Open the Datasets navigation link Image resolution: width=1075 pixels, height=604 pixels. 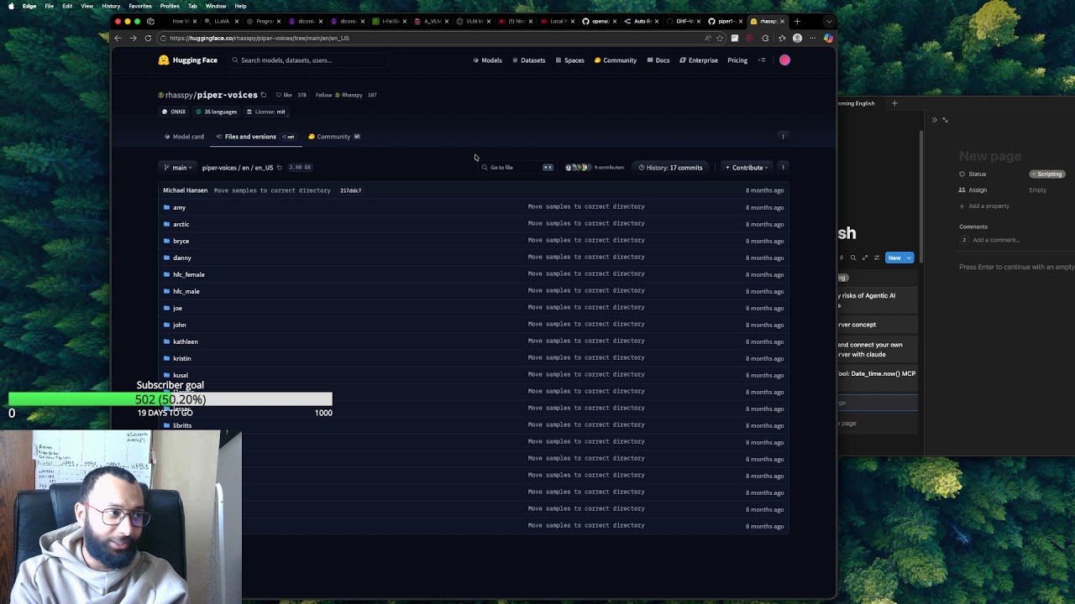[x=528, y=60]
